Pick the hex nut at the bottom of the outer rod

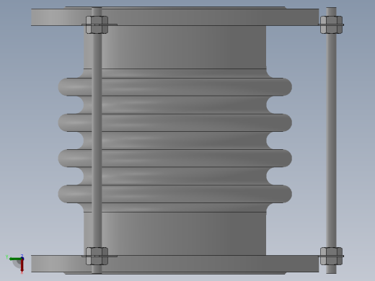(x=331, y=256)
